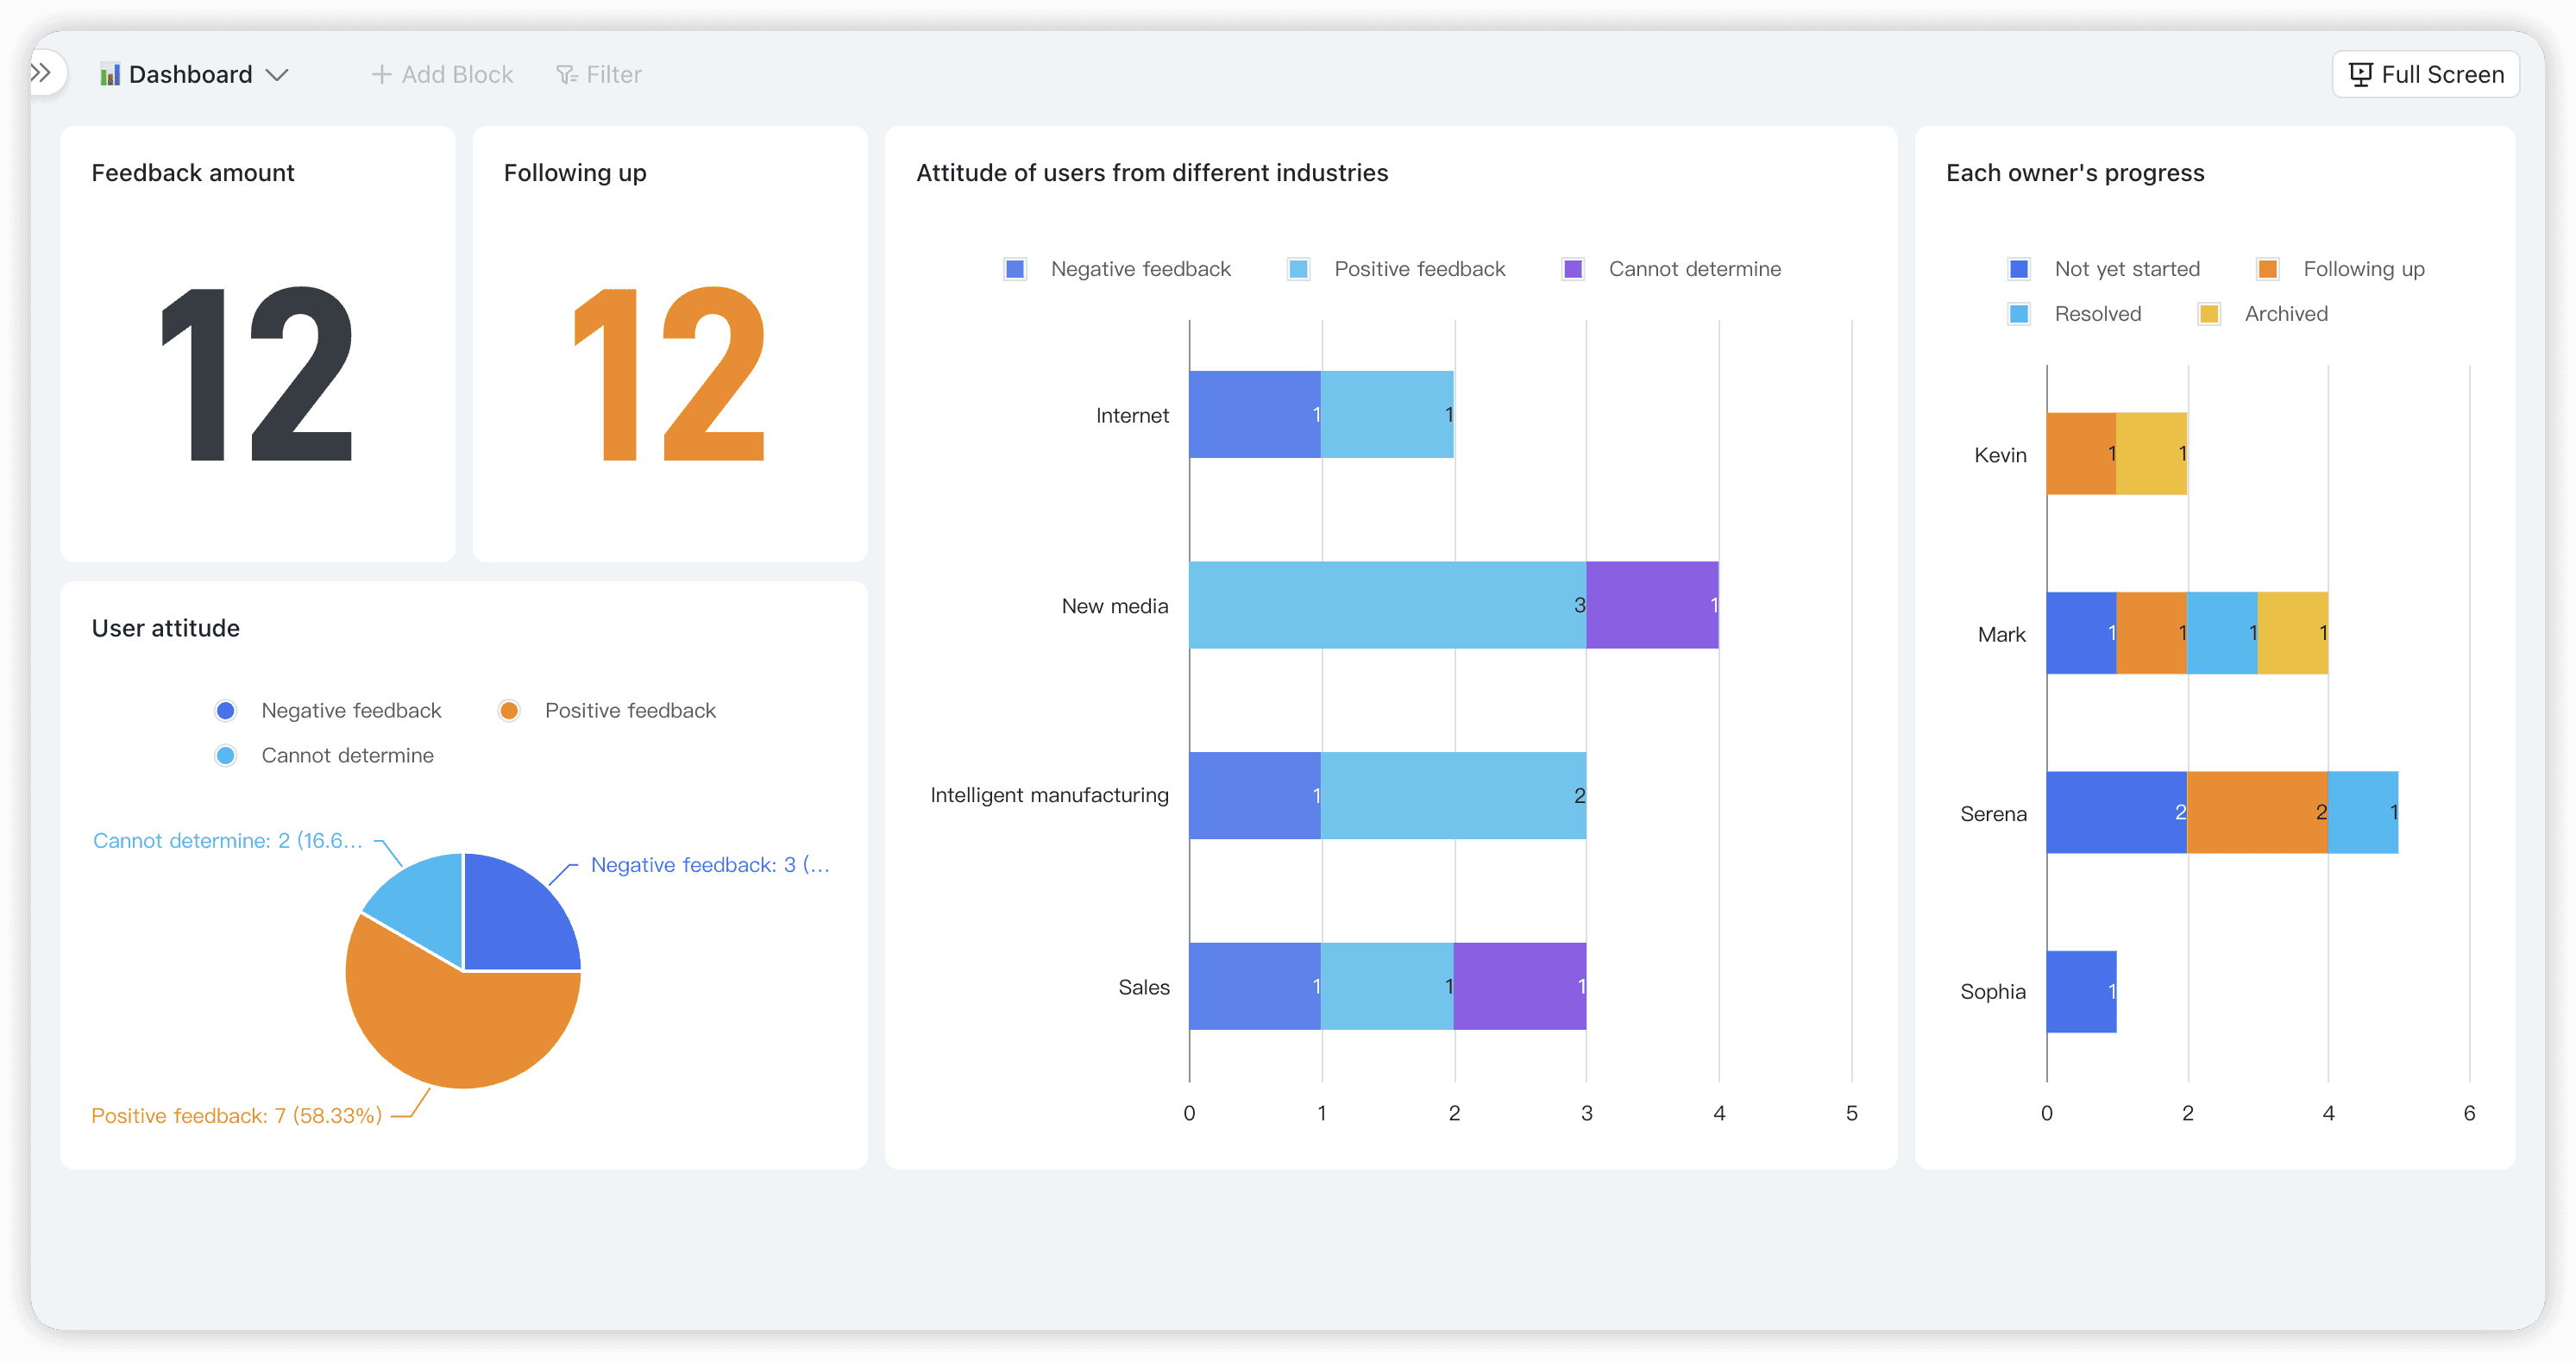
Task: Click the Feedback amount number 12
Action: (257, 375)
